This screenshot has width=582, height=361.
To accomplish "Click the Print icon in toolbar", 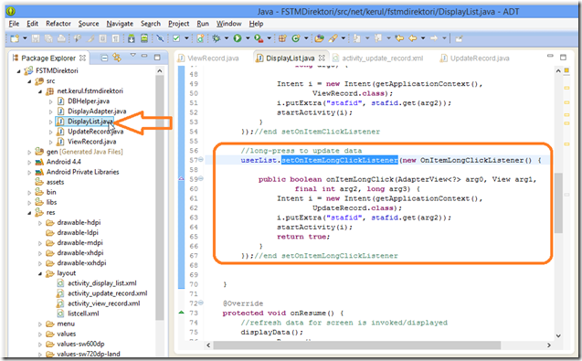I will (61, 38).
